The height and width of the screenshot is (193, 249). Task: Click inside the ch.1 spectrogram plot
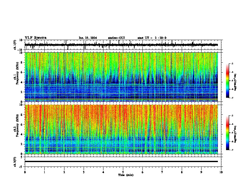click(121, 77)
